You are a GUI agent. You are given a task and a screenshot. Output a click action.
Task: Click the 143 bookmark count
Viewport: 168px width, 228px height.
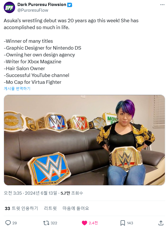(130, 223)
